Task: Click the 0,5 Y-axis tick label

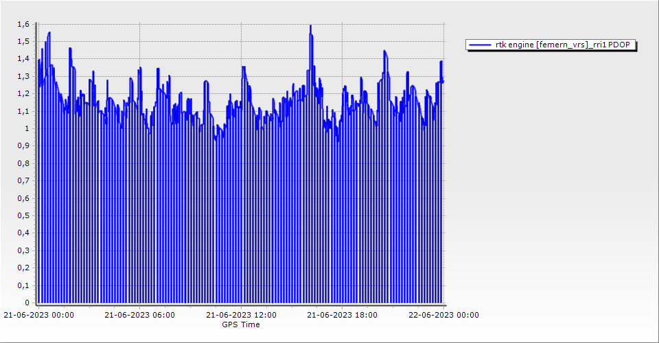Action: [23, 215]
